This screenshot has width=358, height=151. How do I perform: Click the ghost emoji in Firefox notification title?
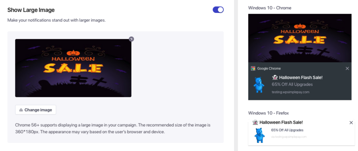[x=255, y=122]
